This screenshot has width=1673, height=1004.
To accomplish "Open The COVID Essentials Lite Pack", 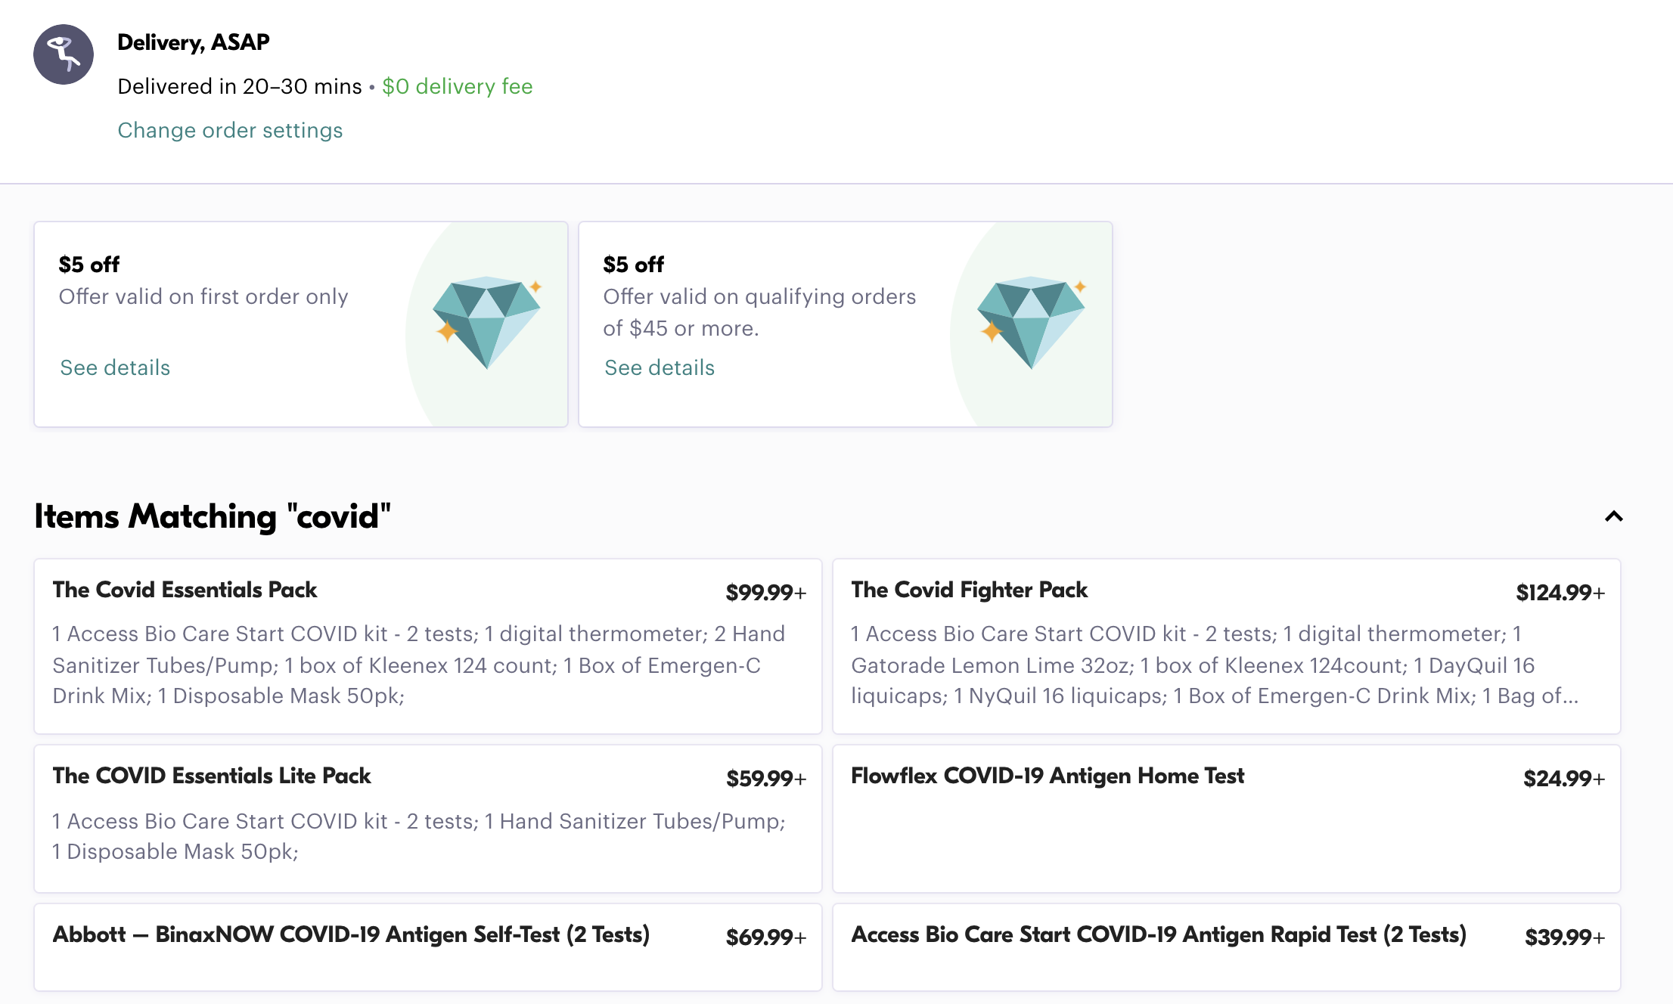I will (x=428, y=819).
